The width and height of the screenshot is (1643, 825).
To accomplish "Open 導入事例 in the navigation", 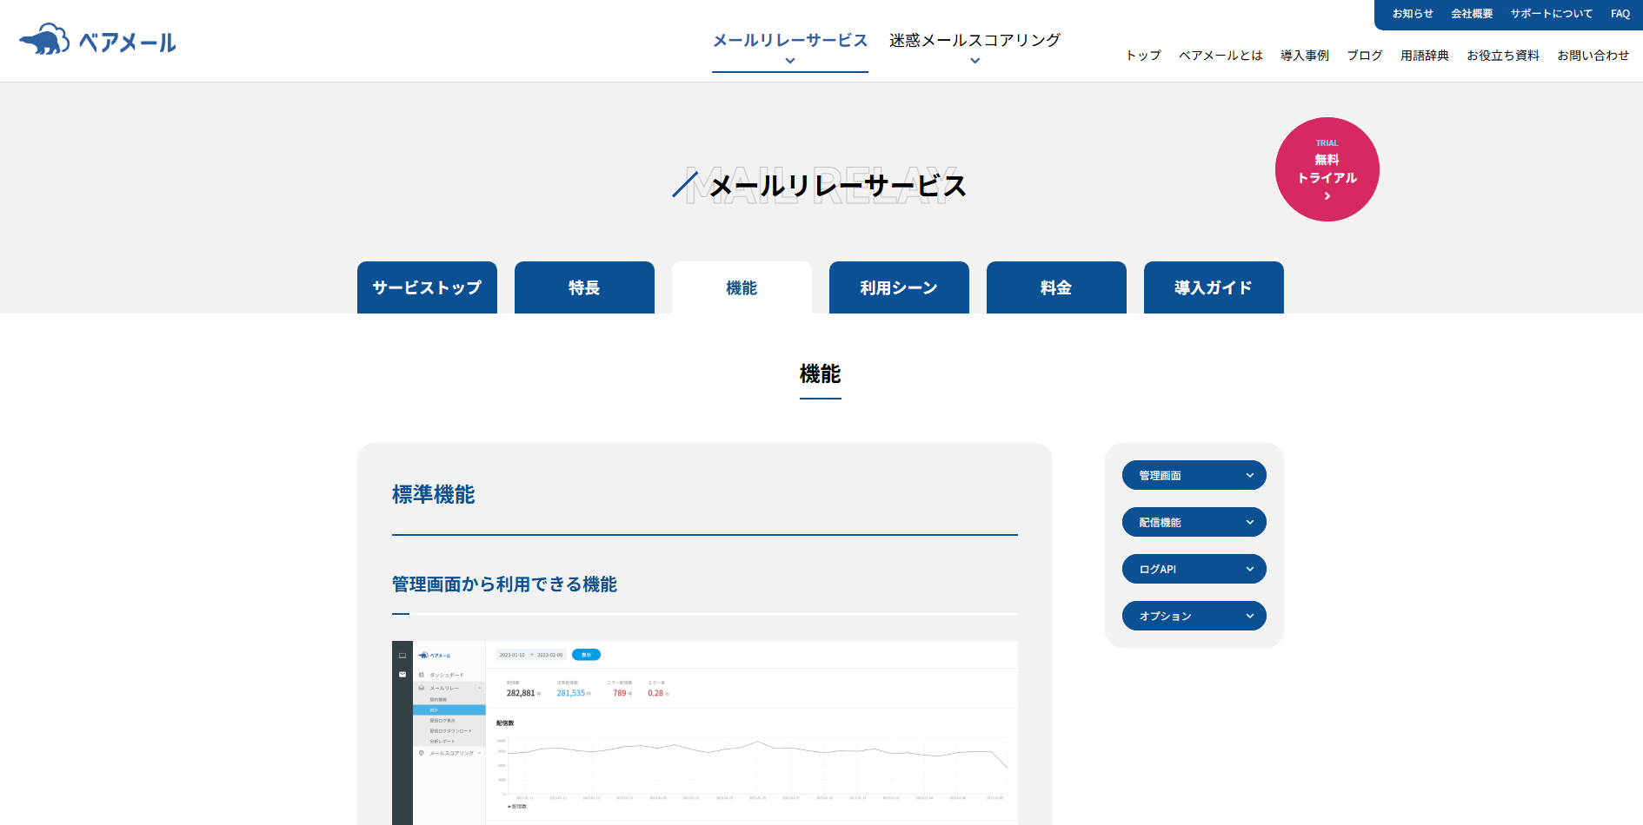I will [x=1305, y=55].
